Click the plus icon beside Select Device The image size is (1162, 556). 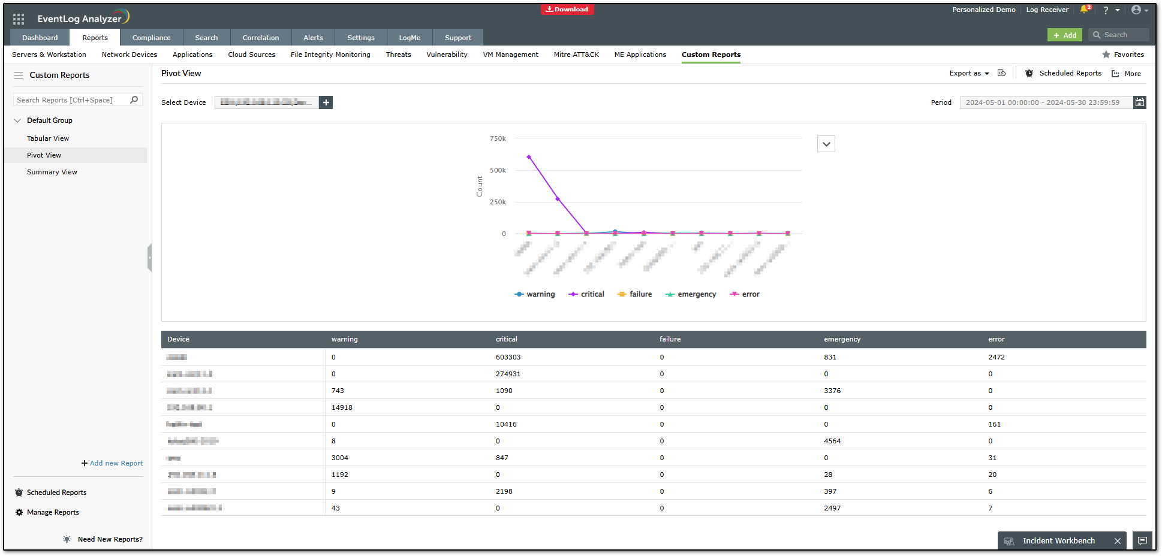point(326,102)
